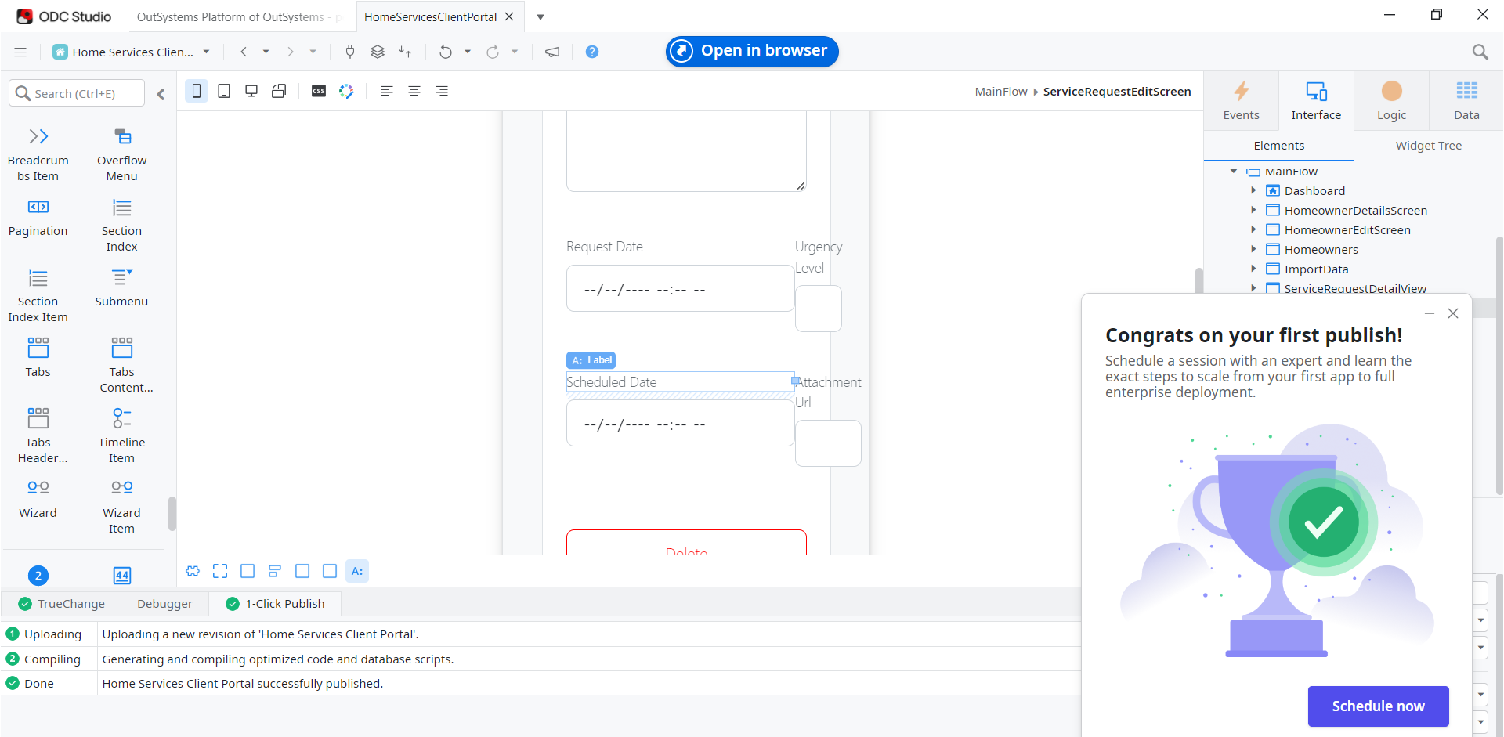Screen dimensions: 1504x737
Task: Expand the Dashboard screen tree node
Action: coord(1253,190)
